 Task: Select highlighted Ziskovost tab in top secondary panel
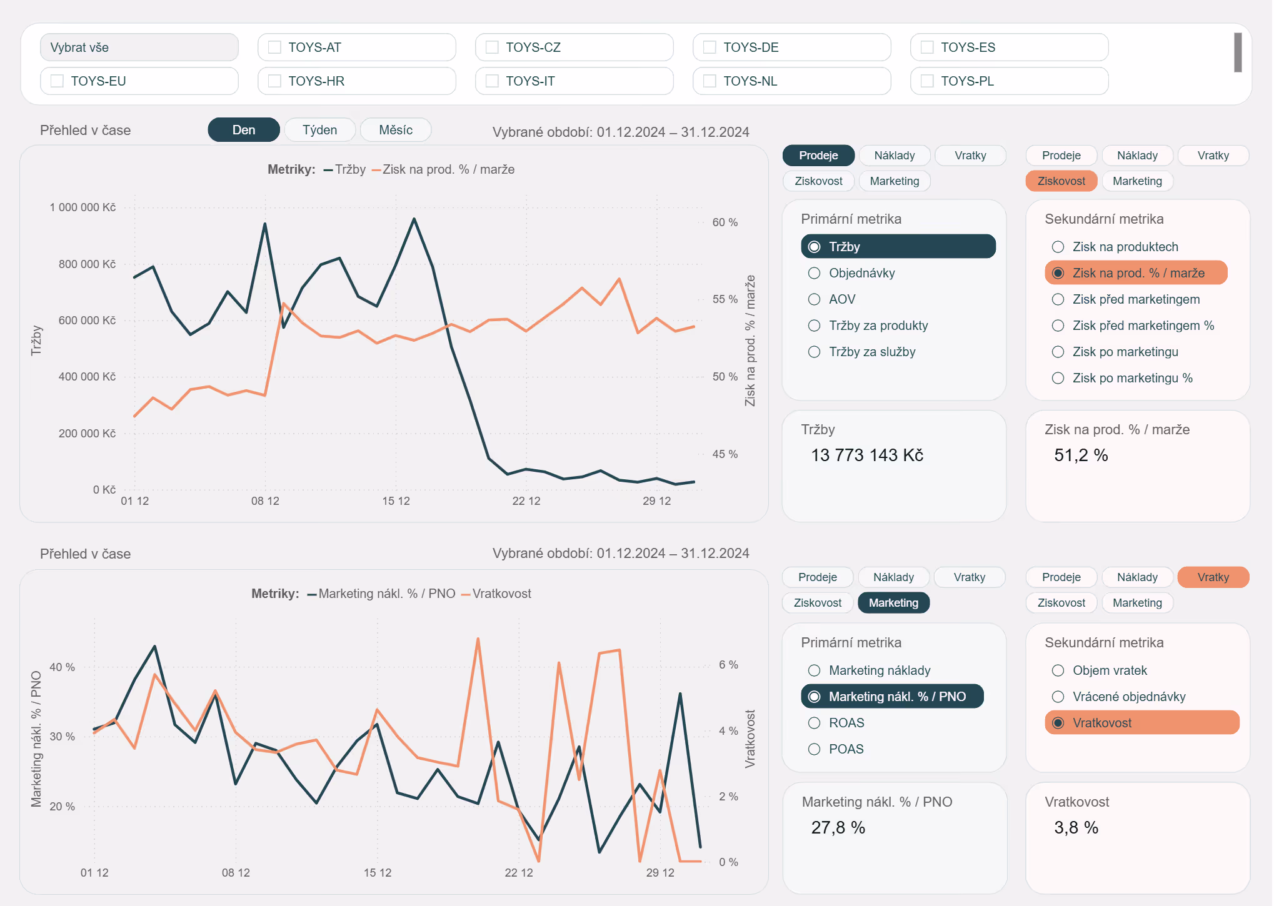tap(1061, 181)
